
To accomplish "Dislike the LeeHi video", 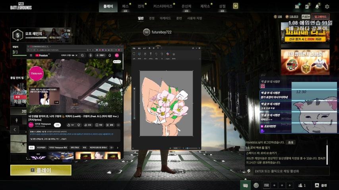I will tap(79, 125).
